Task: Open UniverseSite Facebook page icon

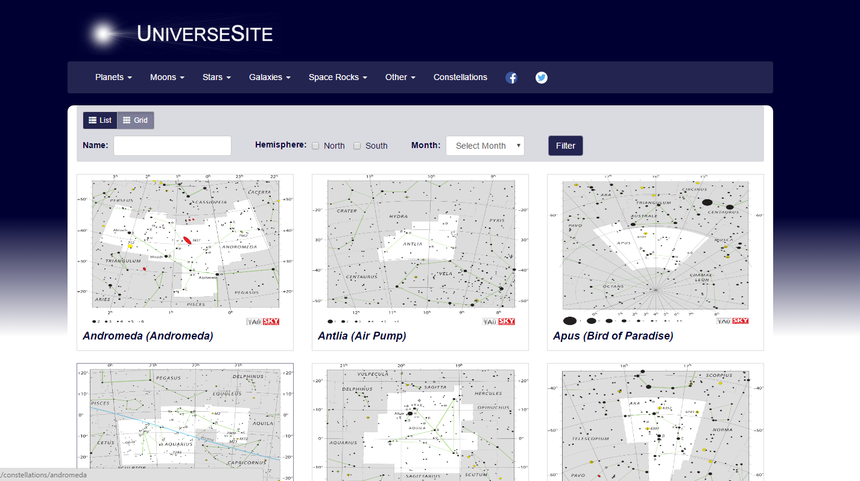Action: tap(511, 77)
